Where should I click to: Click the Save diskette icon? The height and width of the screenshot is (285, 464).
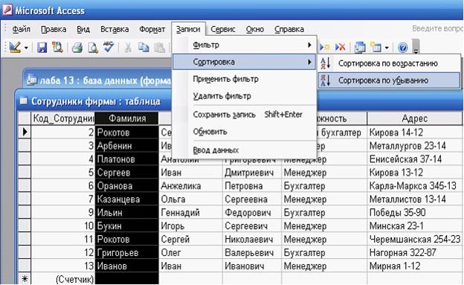click(42, 48)
